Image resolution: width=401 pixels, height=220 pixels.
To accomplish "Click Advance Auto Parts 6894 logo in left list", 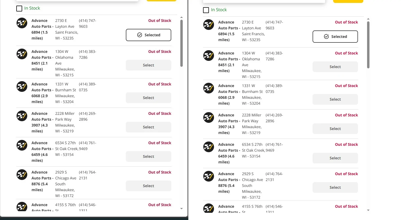I will click(x=22, y=23).
